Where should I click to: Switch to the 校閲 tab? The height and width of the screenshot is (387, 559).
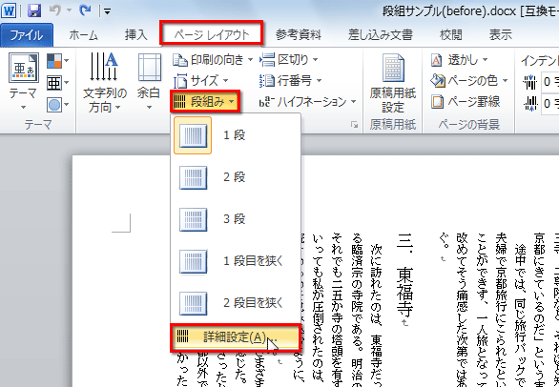click(x=450, y=35)
